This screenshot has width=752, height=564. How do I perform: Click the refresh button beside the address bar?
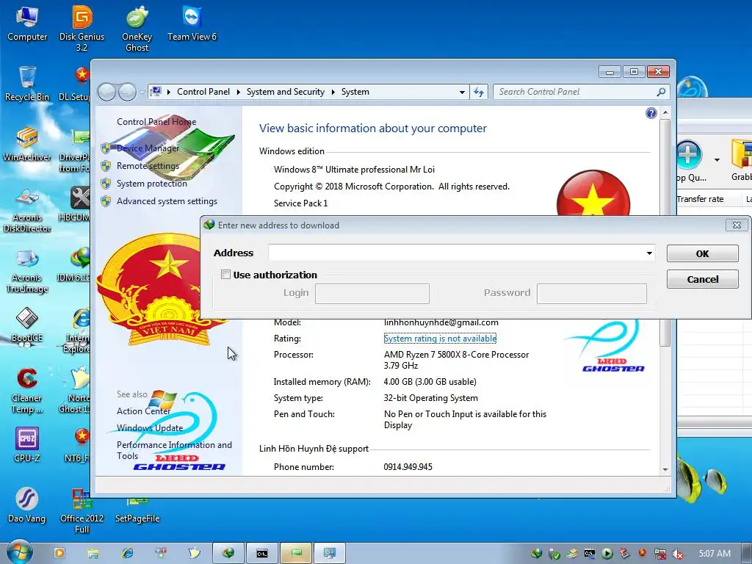click(479, 92)
